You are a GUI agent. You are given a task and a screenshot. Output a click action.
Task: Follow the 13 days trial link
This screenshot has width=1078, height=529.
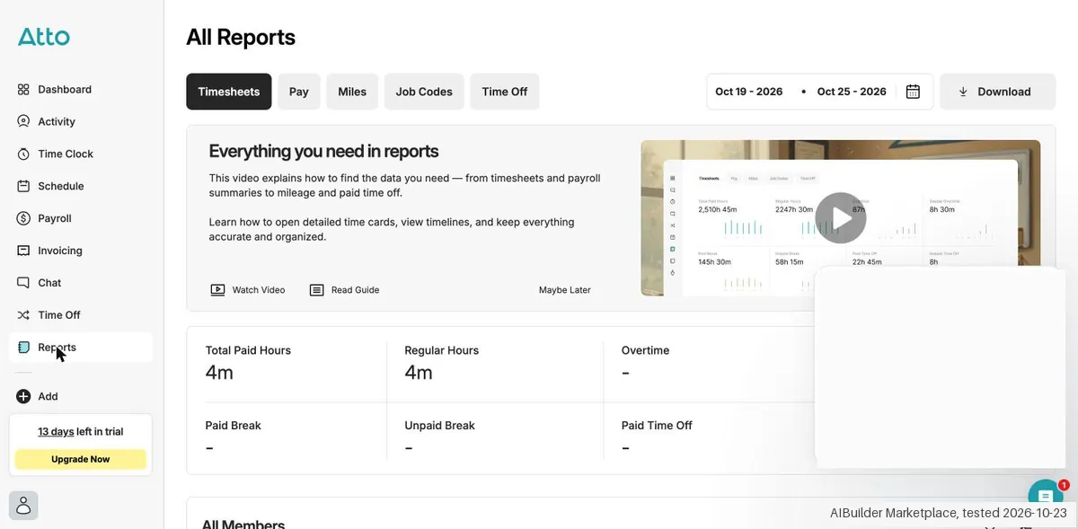click(56, 432)
